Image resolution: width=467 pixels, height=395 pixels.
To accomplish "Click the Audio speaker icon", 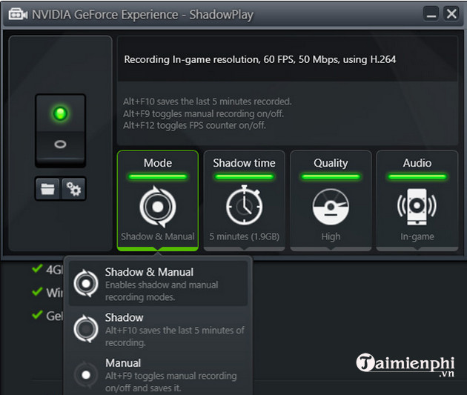I will 416,206.
